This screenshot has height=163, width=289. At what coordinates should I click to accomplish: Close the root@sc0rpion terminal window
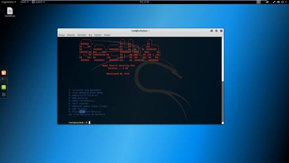point(221,31)
